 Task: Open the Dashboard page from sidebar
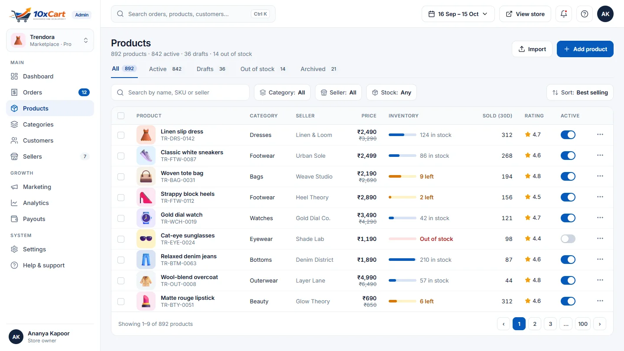50,76
